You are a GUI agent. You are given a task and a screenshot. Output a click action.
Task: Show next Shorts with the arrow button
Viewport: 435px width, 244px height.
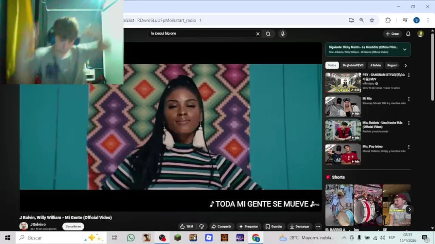tap(410, 209)
